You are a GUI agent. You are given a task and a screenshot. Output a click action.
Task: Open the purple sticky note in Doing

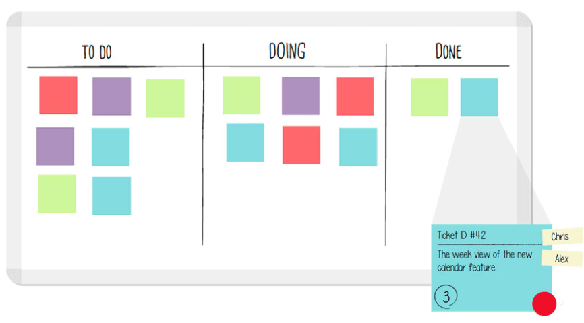[301, 96]
